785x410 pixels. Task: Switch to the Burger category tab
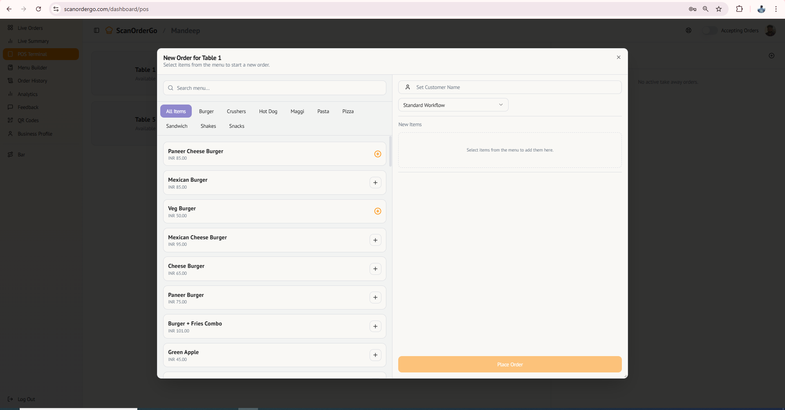click(206, 111)
